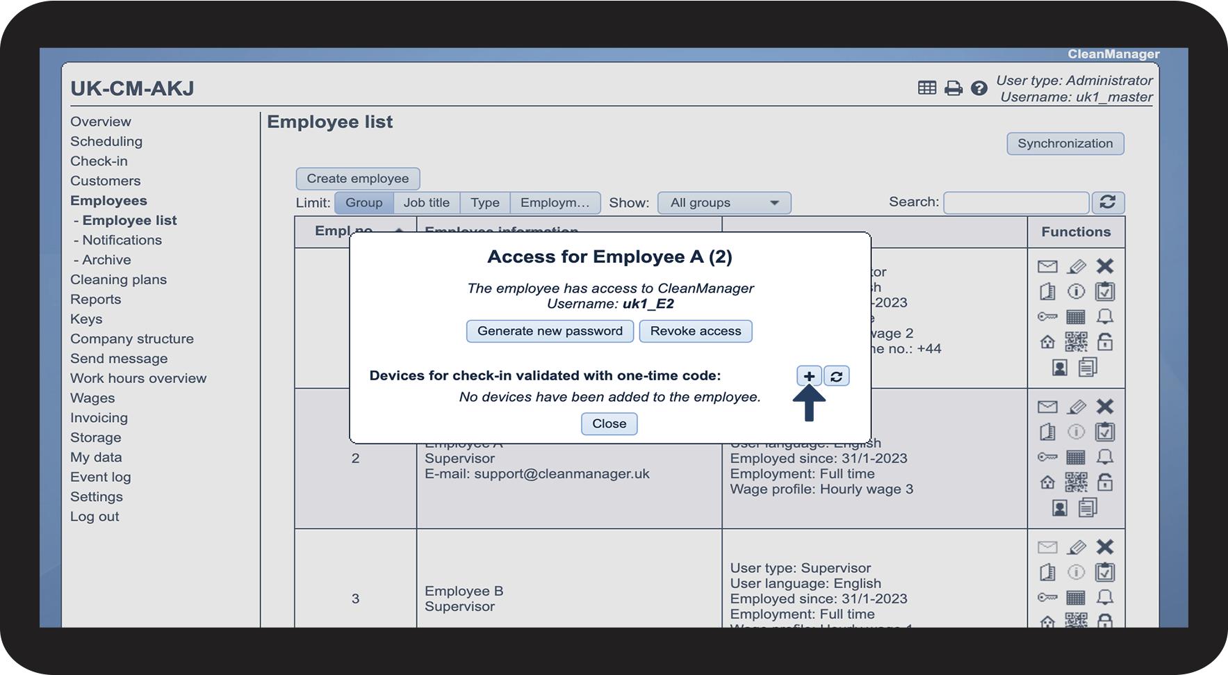Click the support@cleanmanager.uk e-mail text
This screenshot has height=675, width=1228.
point(562,474)
